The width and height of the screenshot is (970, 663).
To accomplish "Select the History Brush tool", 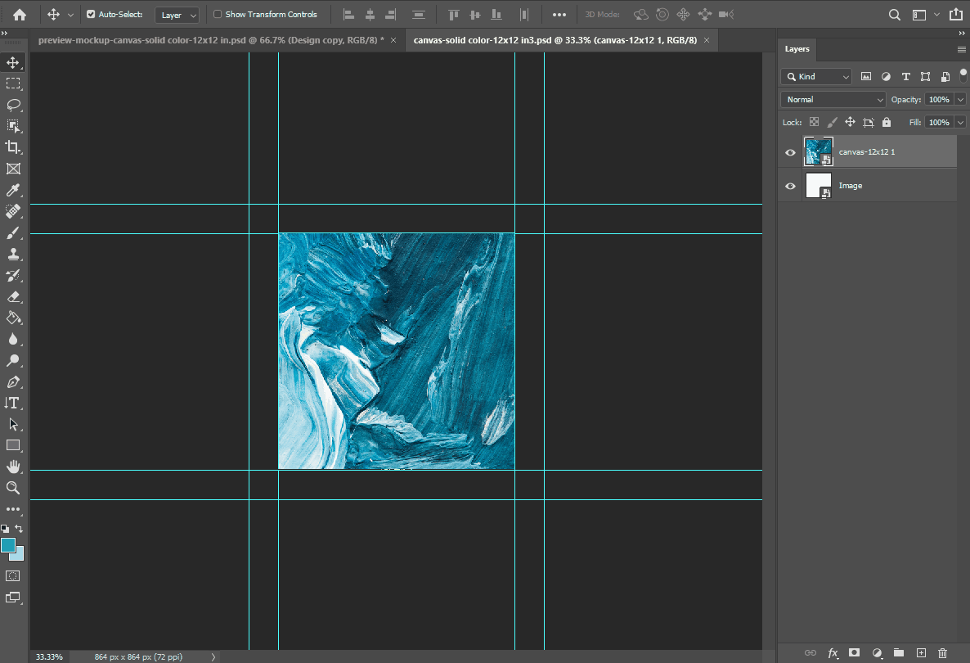I will [x=13, y=276].
